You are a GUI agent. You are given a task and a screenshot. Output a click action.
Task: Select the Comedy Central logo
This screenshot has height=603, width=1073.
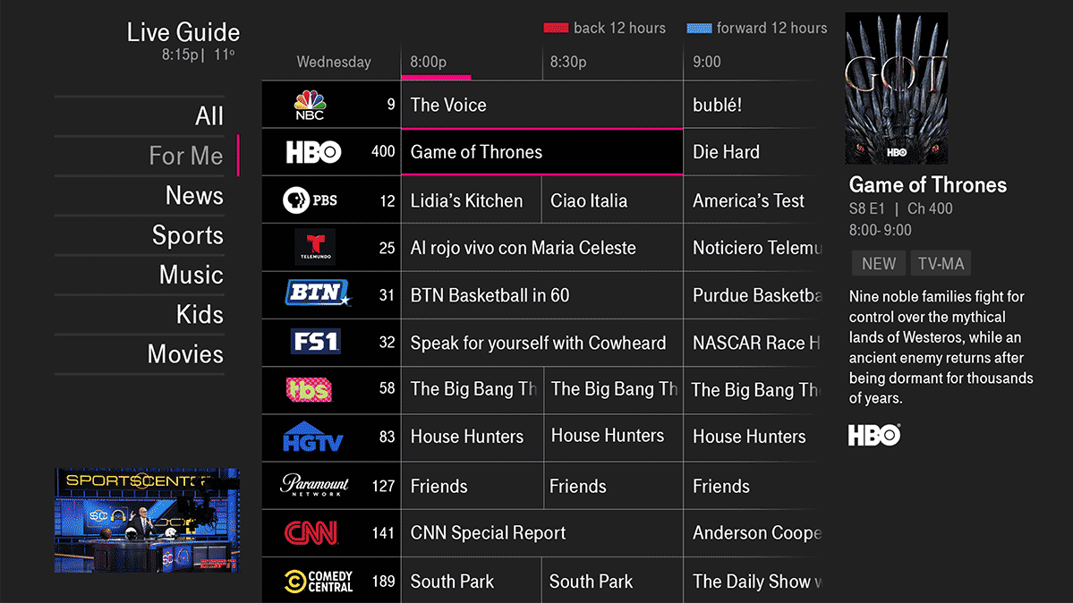click(x=318, y=582)
